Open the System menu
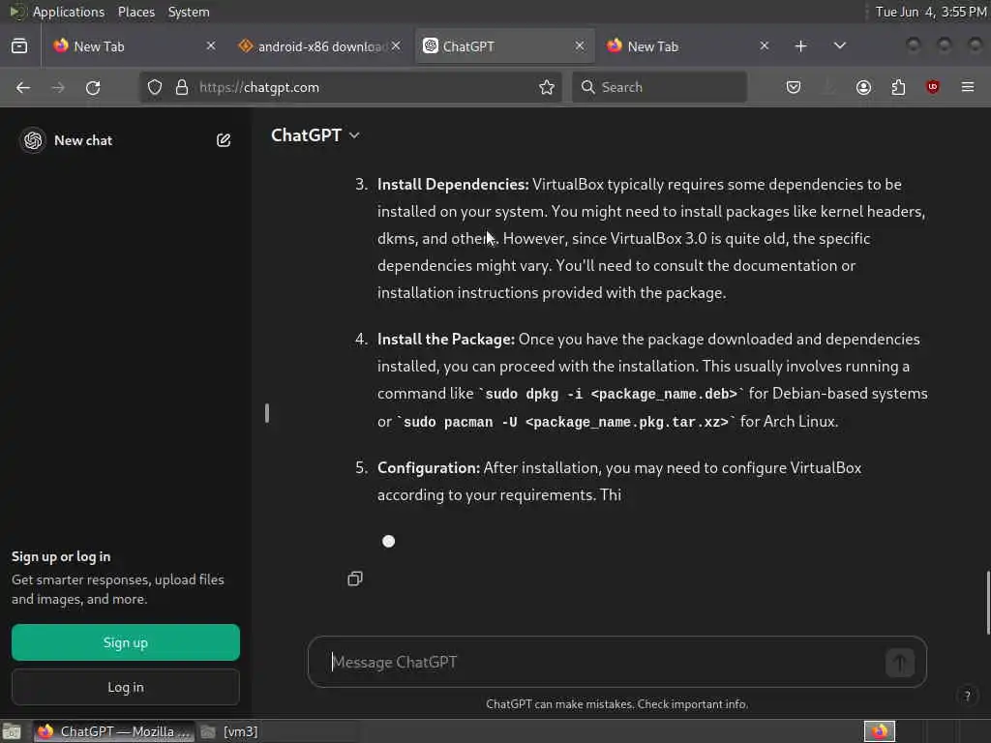Screen dimensions: 991x743 coord(189,12)
